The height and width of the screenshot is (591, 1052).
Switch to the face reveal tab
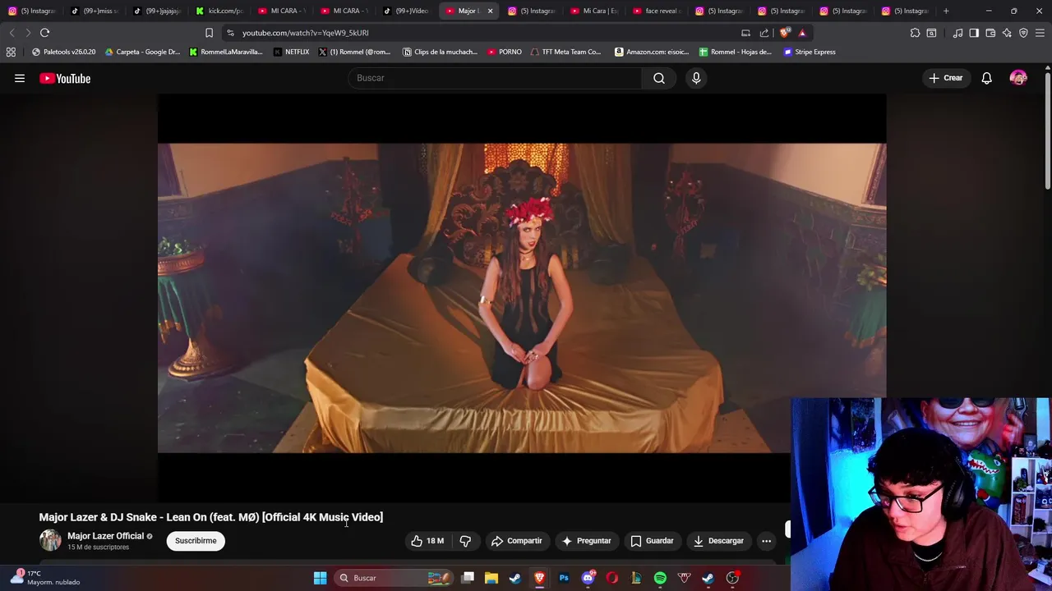click(x=657, y=11)
